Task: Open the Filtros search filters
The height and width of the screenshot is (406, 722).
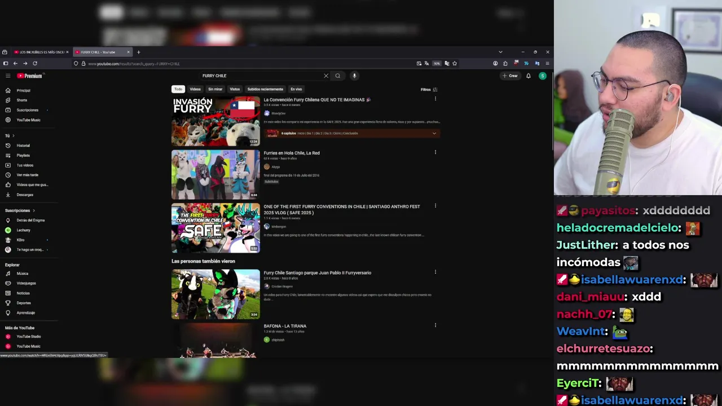Action: coord(429,89)
